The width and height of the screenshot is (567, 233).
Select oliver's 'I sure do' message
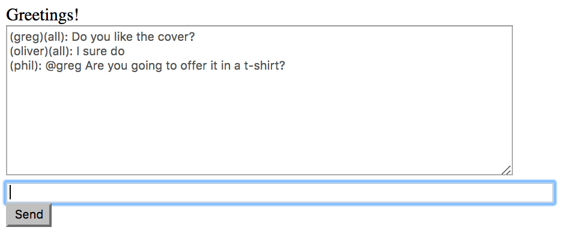click(x=67, y=52)
